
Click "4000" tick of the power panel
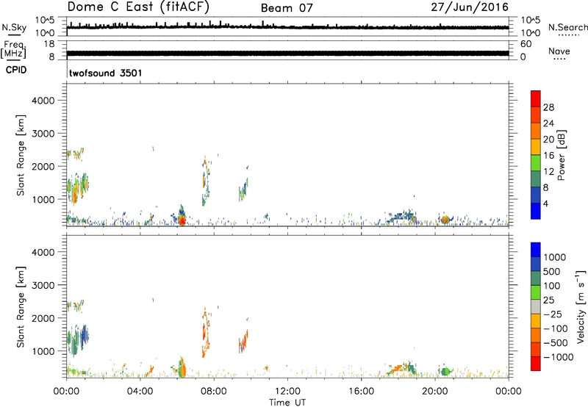pos(43,101)
